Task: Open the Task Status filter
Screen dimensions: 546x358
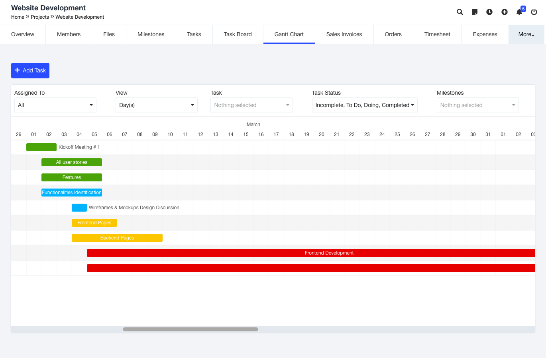Action: click(364, 105)
